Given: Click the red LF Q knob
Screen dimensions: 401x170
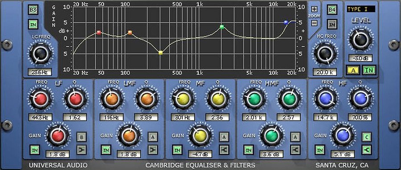Looking at the screenshot, I should tap(76, 99).
